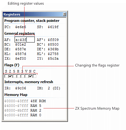
Task: Select the IX value $ef00
Action: pos(20,58)
